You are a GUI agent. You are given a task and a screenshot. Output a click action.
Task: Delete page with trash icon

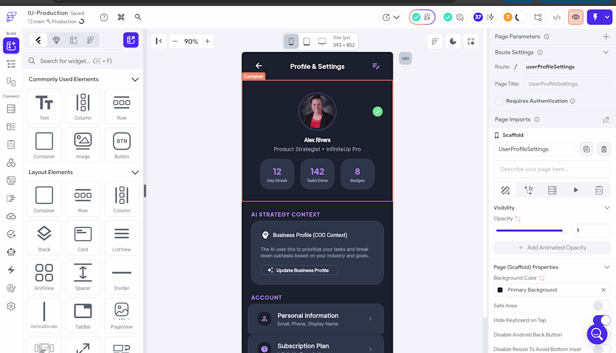click(604, 149)
